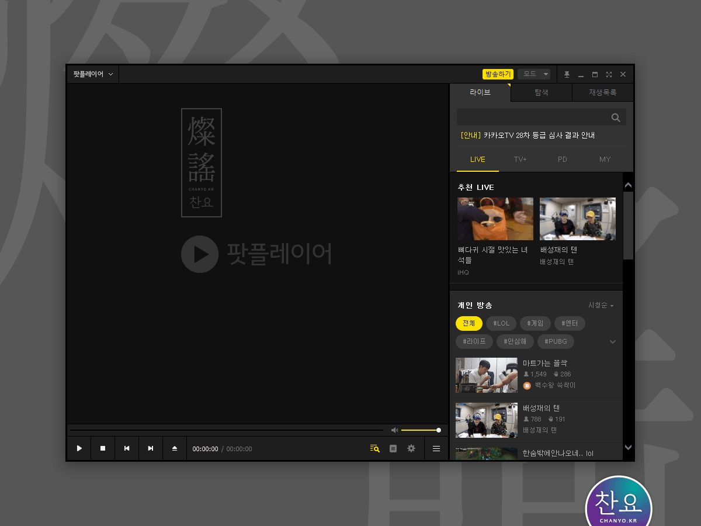
Task: Click the eject/open file icon
Action: coord(175,448)
